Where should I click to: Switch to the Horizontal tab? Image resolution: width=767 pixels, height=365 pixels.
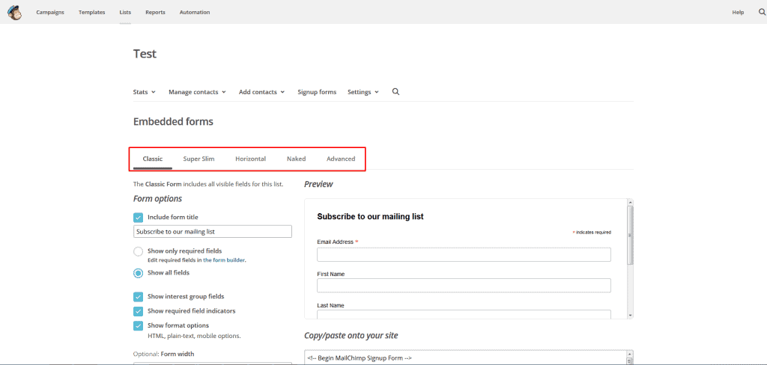coord(250,159)
